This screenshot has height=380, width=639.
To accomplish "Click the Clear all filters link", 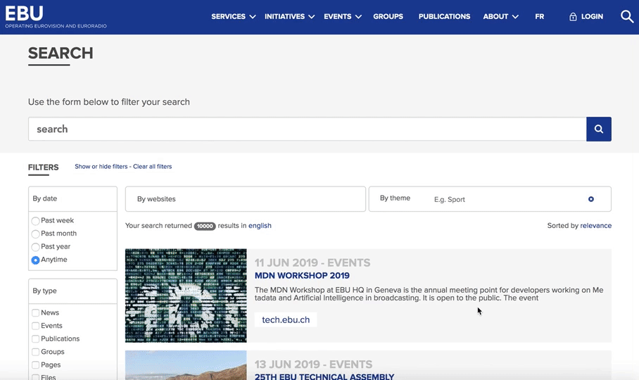I will point(152,167).
